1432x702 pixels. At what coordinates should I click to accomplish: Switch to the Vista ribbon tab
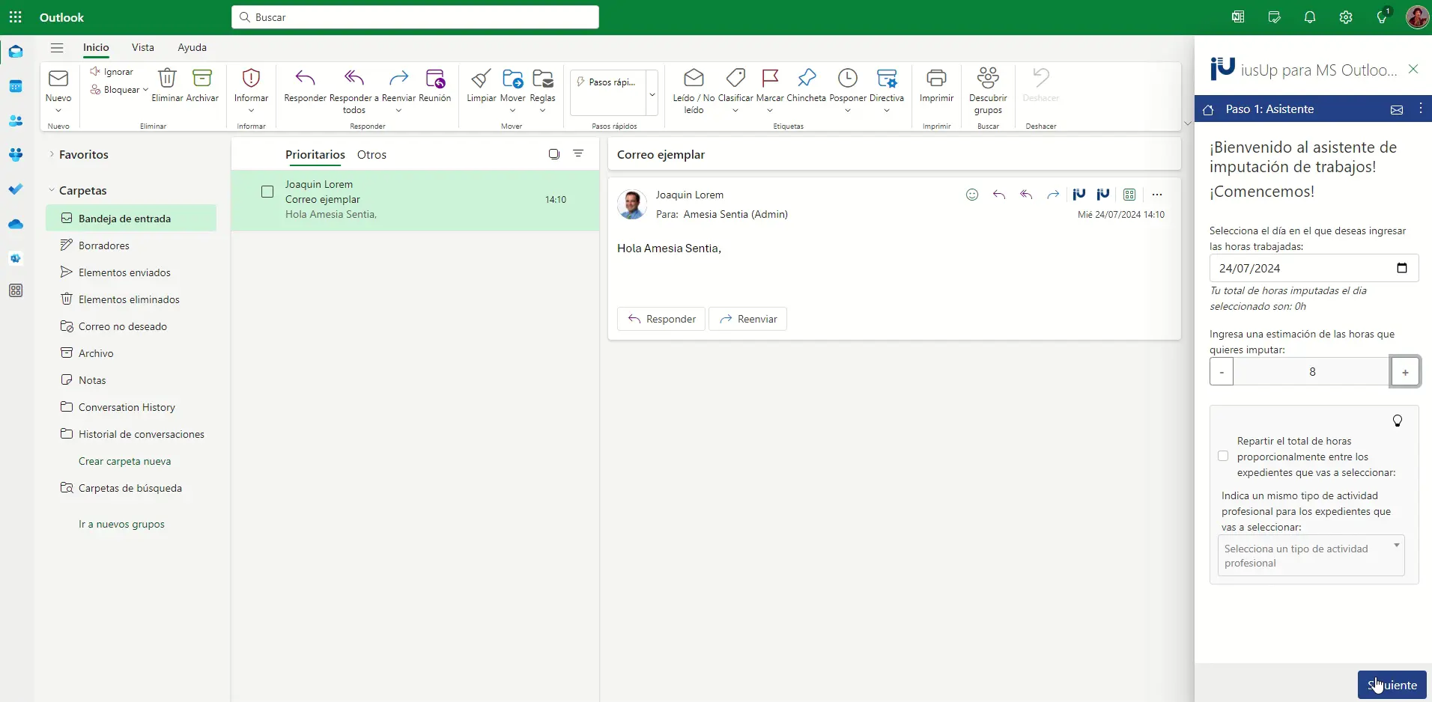pyautogui.click(x=142, y=47)
